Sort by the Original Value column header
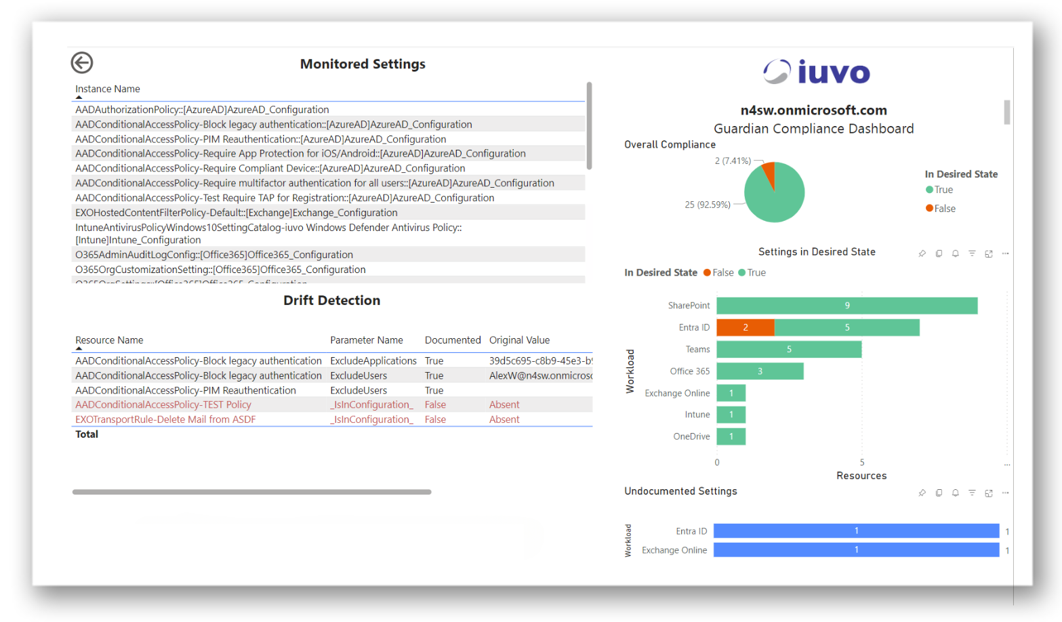Screen dimensions: 1062x622 520,340
